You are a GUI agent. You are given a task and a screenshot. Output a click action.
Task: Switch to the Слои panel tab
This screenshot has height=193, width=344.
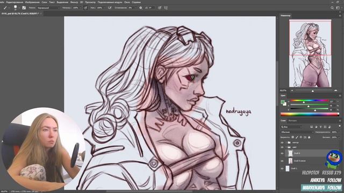pyautogui.click(x=283, y=121)
